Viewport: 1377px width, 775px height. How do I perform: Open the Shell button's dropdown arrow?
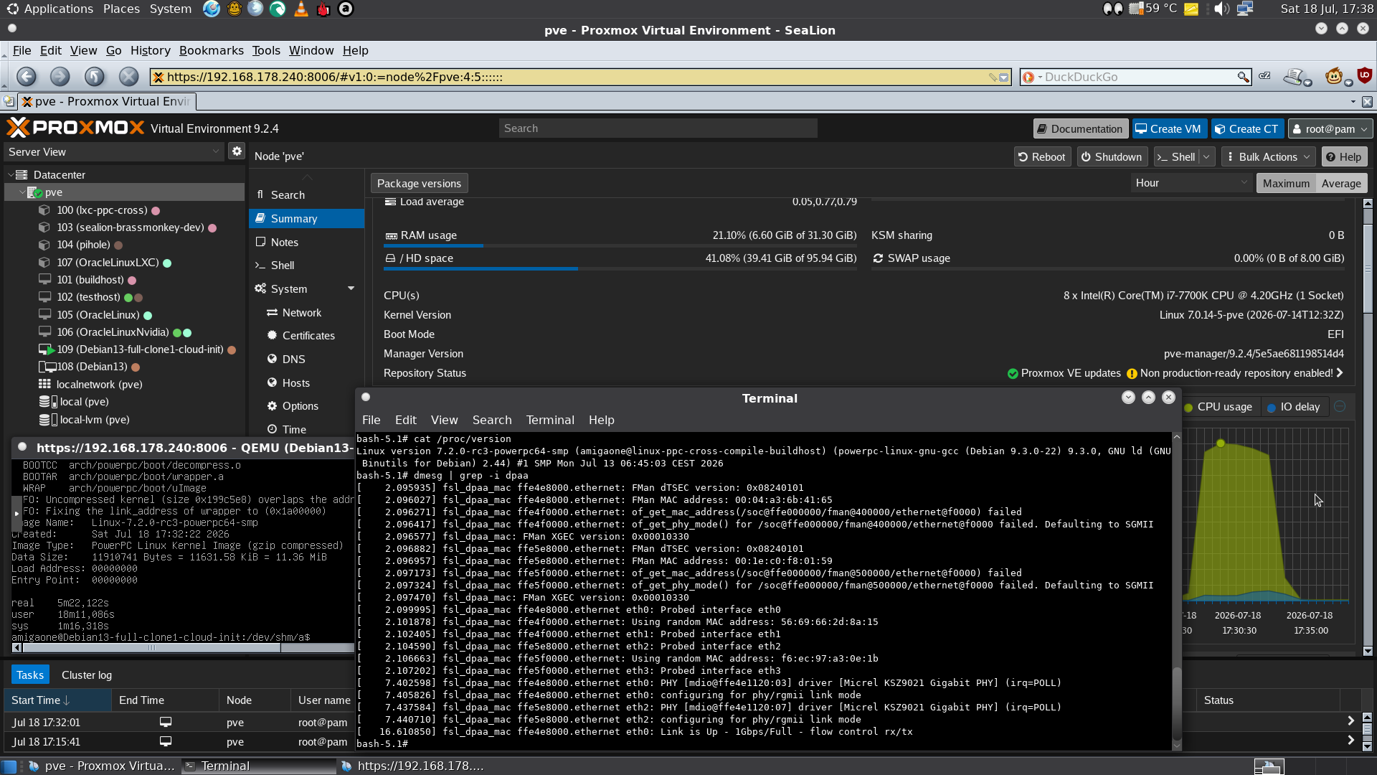pyautogui.click(x=1207, y=157)
